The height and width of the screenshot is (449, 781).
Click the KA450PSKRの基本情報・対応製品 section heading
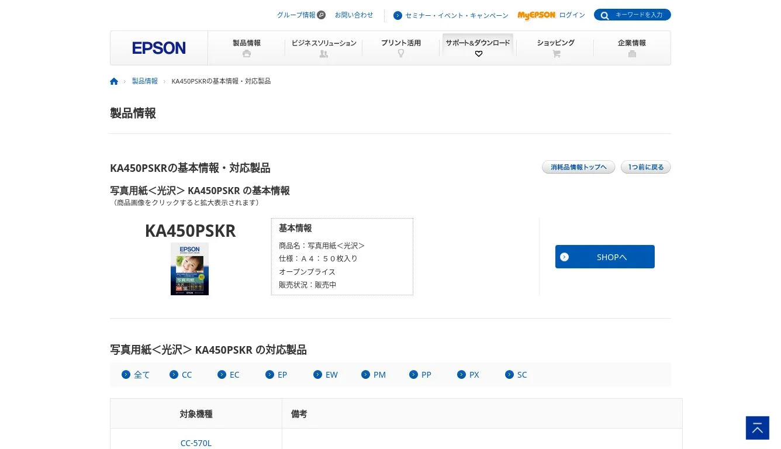(x=190, y=168)
